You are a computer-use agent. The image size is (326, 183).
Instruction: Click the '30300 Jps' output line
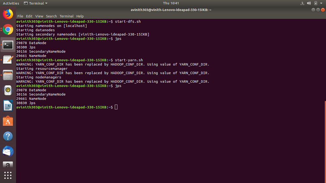pyautogui.click(x=26, y=47)
